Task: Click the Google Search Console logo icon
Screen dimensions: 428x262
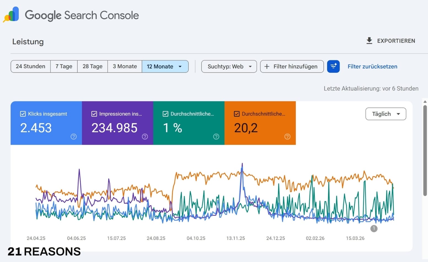Action: [x=11, y=15]
